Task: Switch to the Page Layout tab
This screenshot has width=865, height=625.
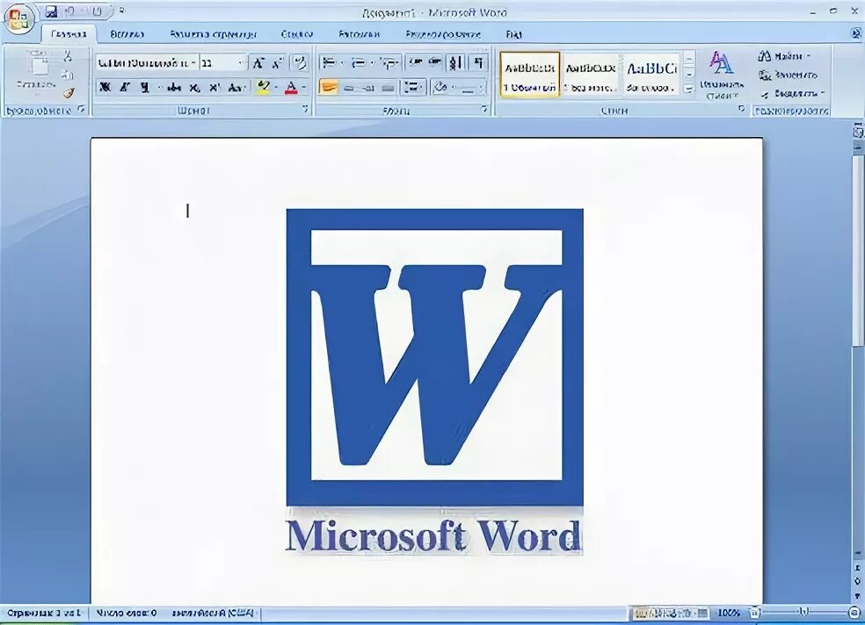Action: 213,34
